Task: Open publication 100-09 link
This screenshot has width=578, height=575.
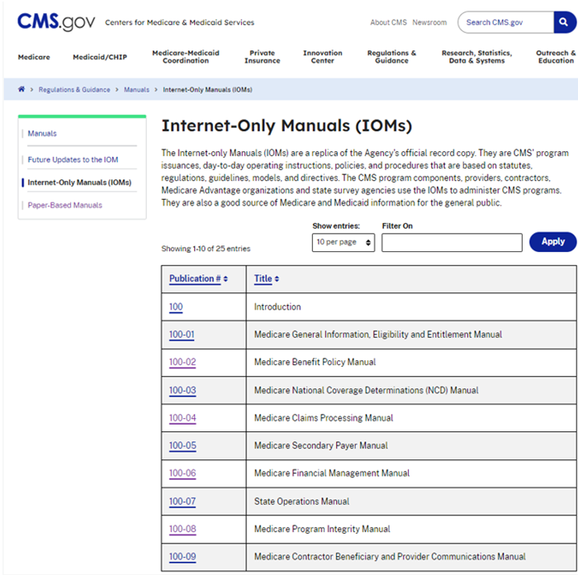Action: (182, 557)
